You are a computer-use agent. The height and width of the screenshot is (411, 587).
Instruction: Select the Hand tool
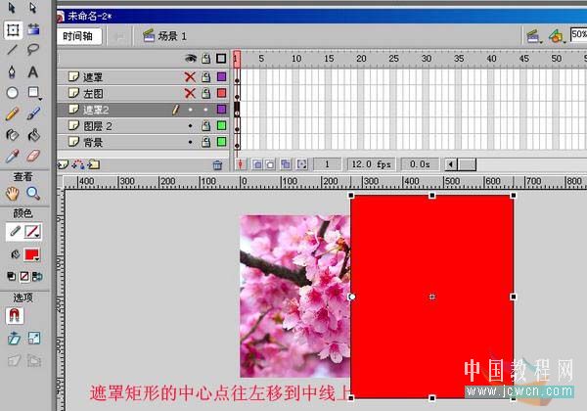[13, 194]
